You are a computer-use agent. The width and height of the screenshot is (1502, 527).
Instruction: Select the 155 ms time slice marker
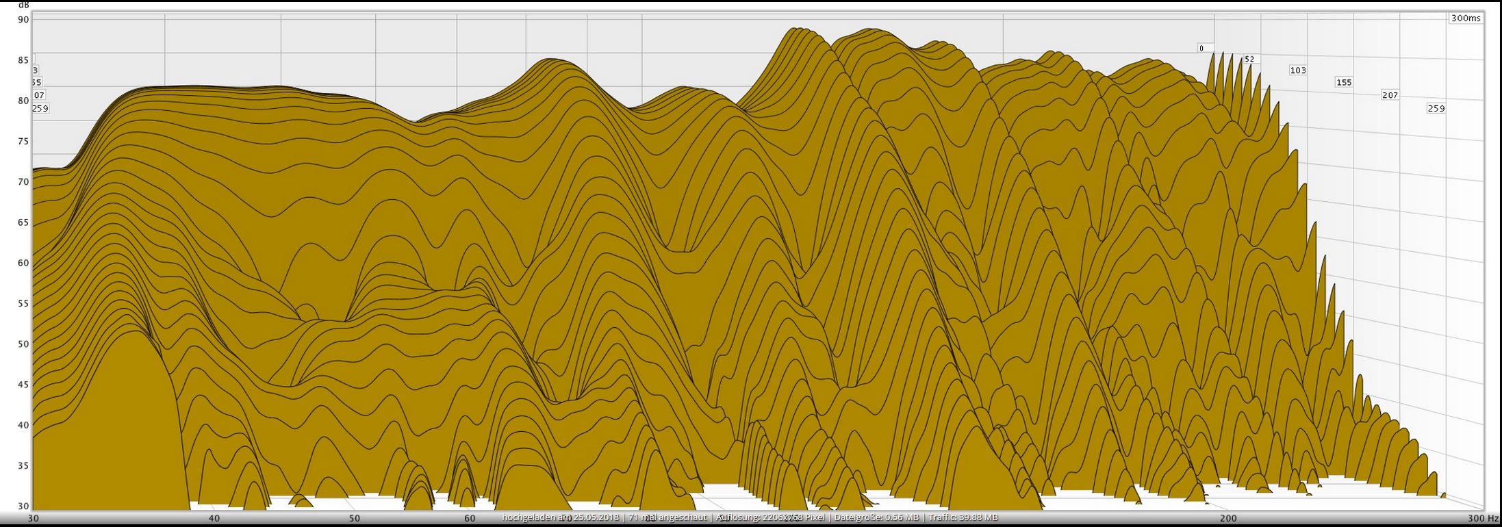tap(1343, 83)
